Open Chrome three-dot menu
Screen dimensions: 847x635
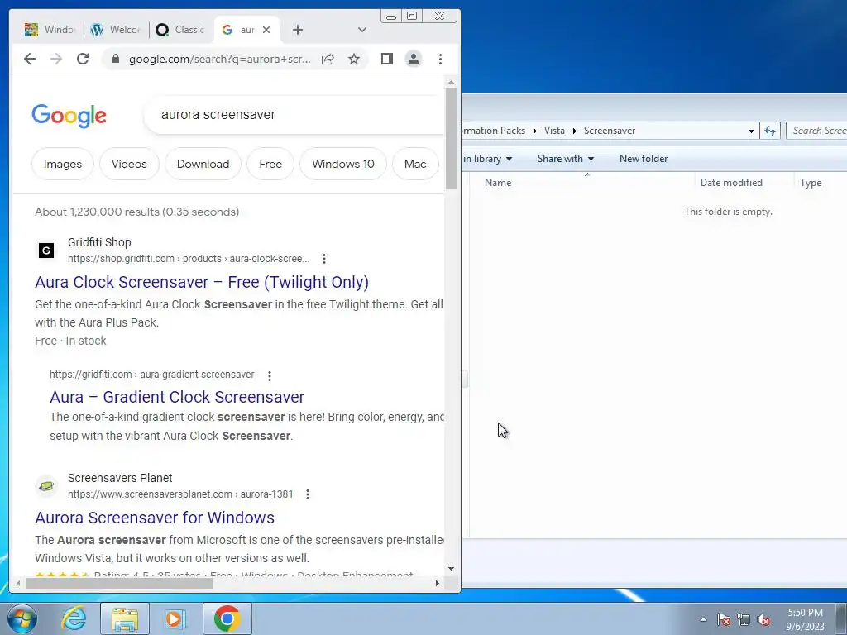[440, 59]
